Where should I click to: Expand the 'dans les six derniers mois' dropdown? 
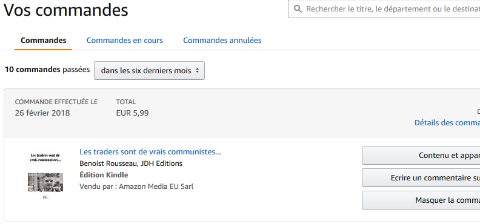pyautogui.click(x=149, y=71)
